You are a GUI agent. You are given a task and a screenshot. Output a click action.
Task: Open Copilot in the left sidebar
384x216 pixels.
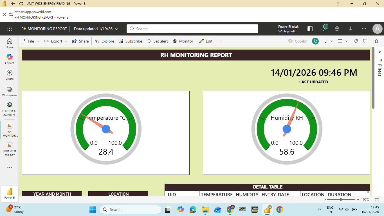tap(10, 59)
